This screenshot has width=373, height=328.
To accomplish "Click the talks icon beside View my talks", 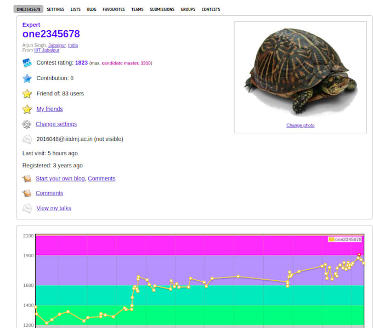I will (27, 208).
